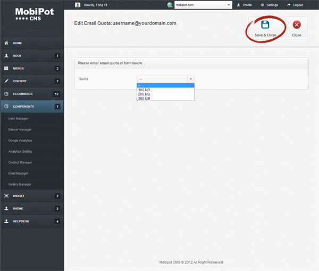
Task: Click the Logout link text
Action: coord(298,5)
